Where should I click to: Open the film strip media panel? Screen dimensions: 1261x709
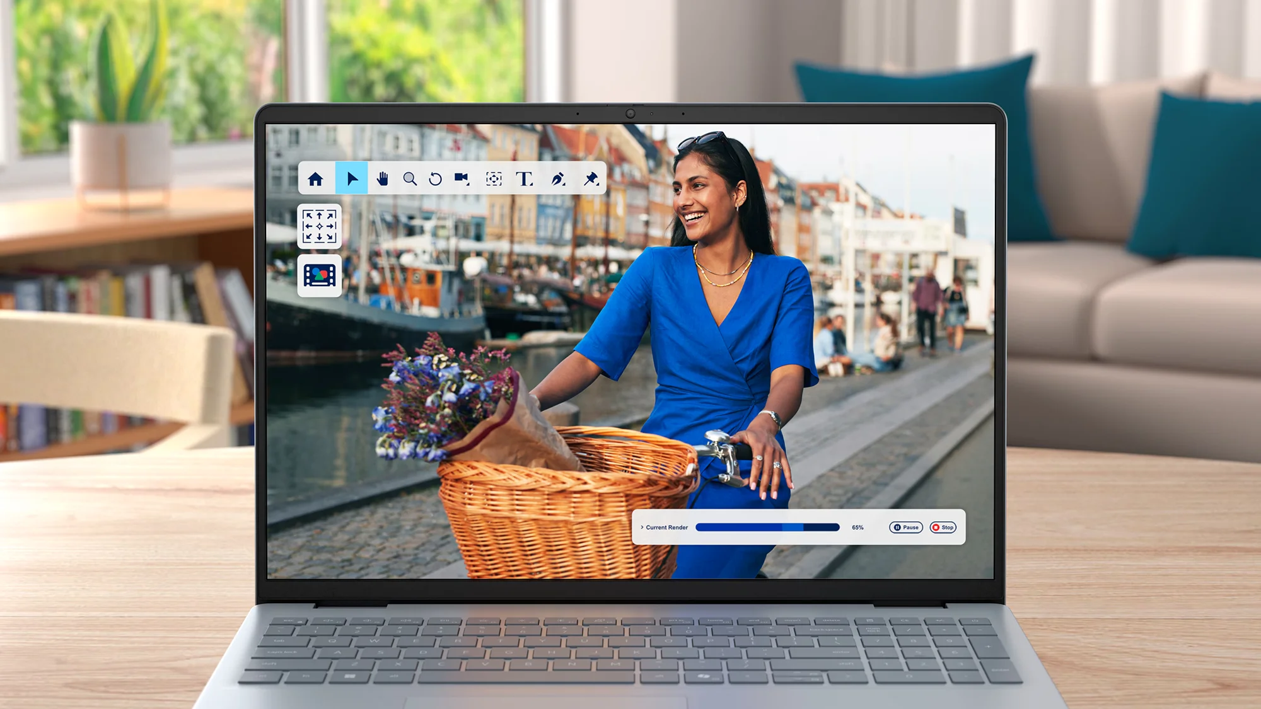320,275
